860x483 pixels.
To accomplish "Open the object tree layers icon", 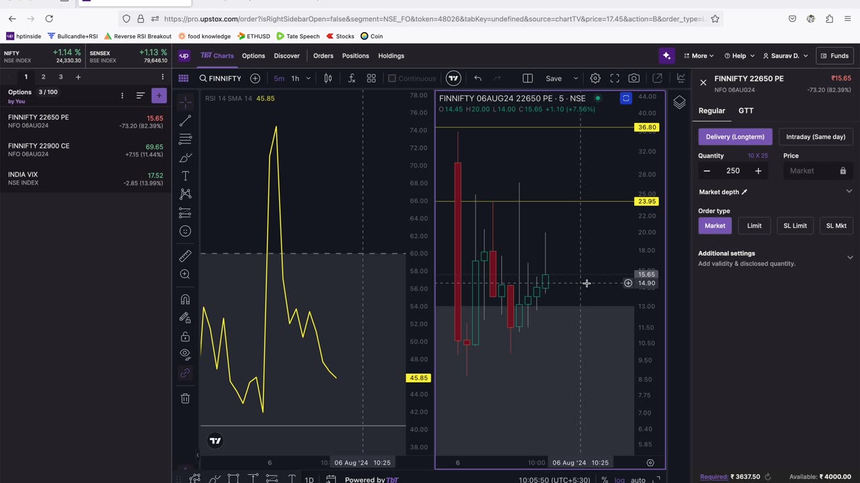I will click(679, 103).
